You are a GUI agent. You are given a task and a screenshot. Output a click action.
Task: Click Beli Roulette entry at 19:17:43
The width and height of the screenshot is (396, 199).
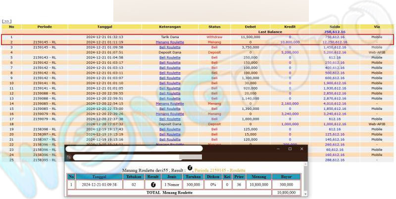170,129
